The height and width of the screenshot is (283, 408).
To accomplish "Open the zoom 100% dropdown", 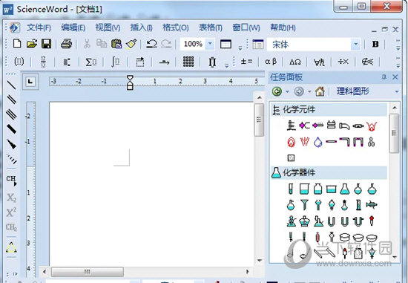I will [210, 44].
